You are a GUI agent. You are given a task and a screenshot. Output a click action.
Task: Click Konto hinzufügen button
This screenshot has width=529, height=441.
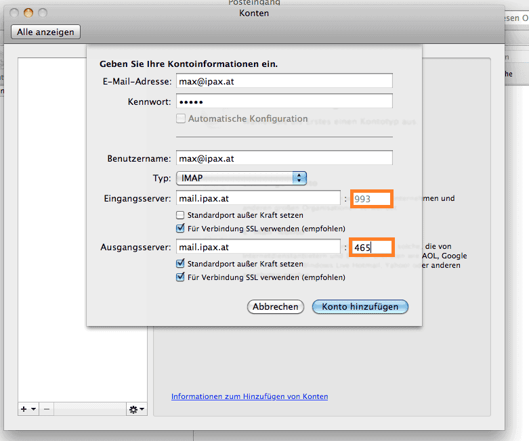[x=360, y=306]
